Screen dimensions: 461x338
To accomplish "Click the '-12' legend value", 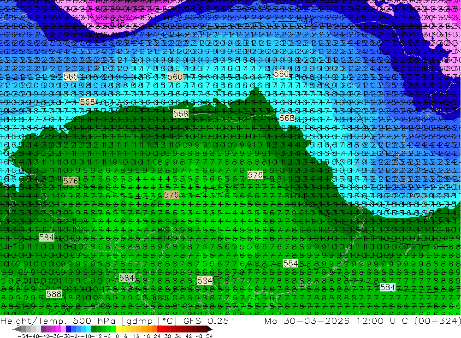I will pos(97,336).
